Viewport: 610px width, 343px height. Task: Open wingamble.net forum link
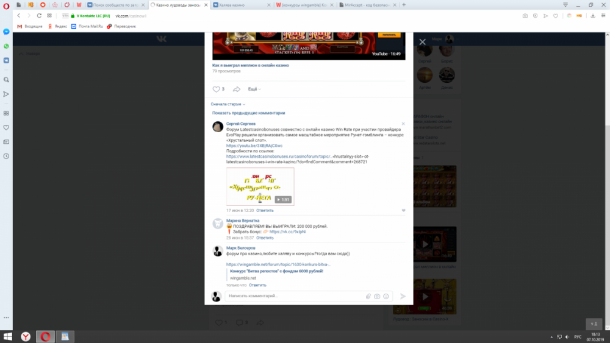278,264
